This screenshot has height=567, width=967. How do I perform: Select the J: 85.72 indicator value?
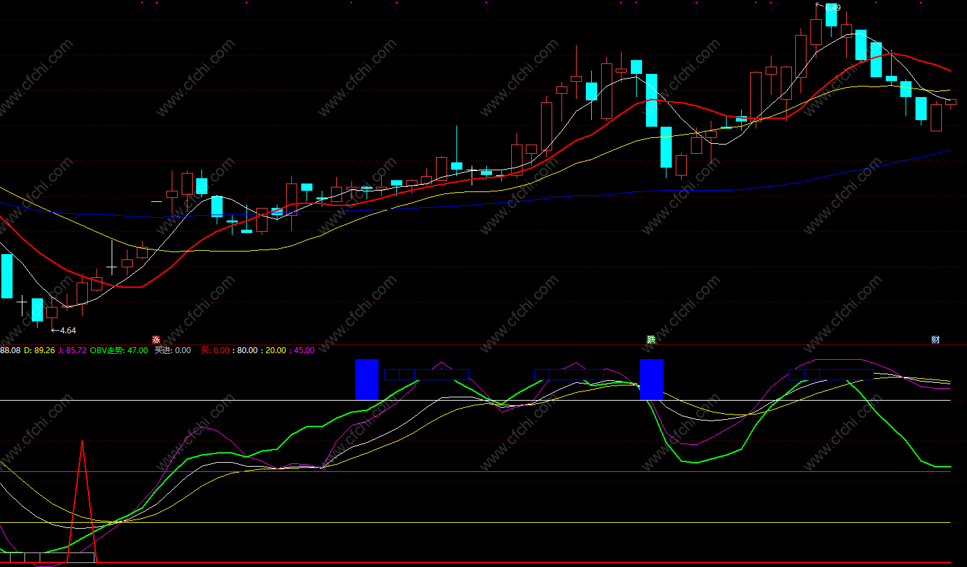coord(73,350)
